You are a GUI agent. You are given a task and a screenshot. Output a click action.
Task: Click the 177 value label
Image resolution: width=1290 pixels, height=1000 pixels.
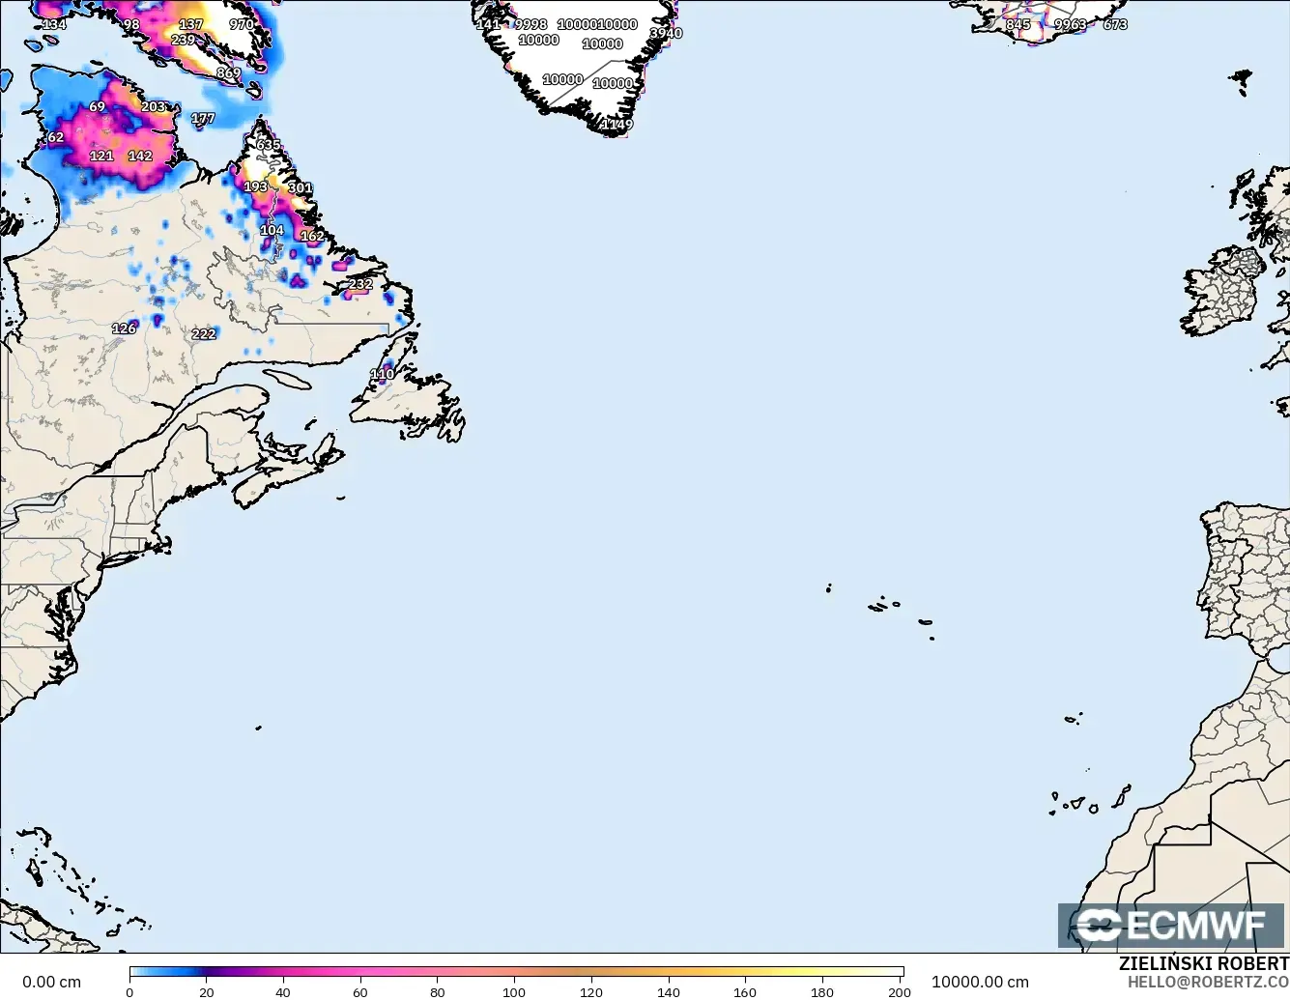pos(203,118)
